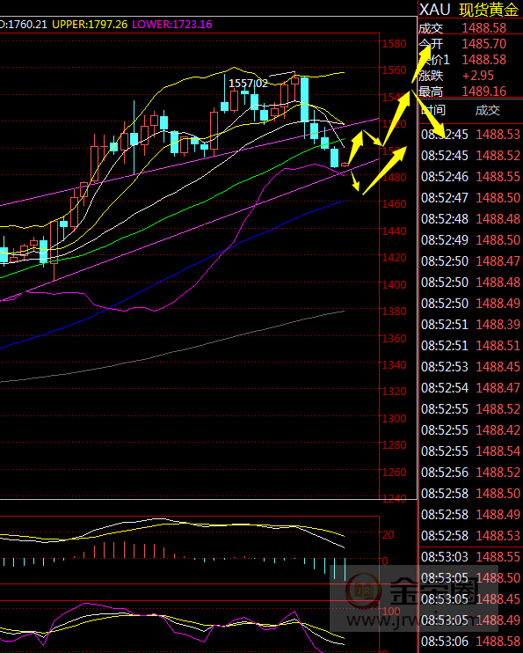
Task: Select the 08:52:50 tick priced 1488.47
Action: [445, 261]
